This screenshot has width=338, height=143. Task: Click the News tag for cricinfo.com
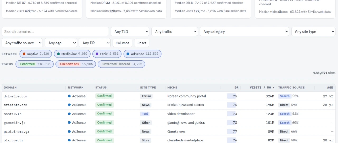(x=146, y=105)
